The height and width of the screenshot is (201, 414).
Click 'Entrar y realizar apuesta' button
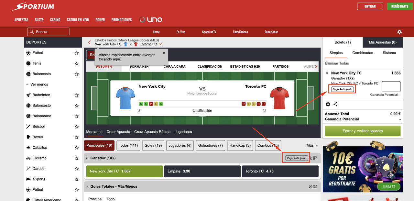click(363, 131)
